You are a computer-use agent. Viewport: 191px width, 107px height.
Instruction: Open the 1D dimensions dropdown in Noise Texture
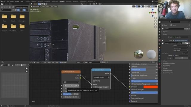coord(71,82)
